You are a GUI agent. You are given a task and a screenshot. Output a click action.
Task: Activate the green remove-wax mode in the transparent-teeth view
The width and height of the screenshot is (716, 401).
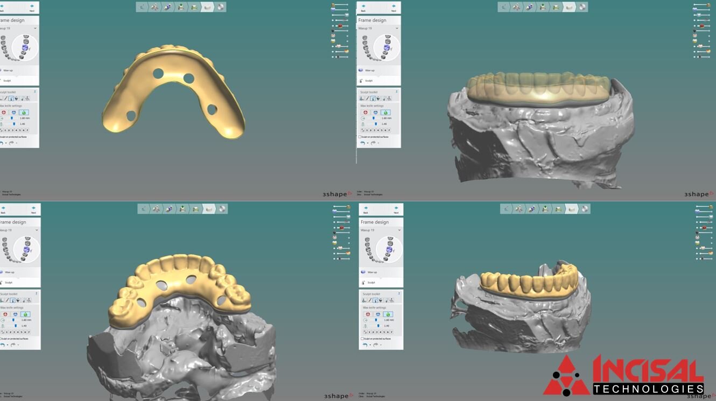(385, 112)
